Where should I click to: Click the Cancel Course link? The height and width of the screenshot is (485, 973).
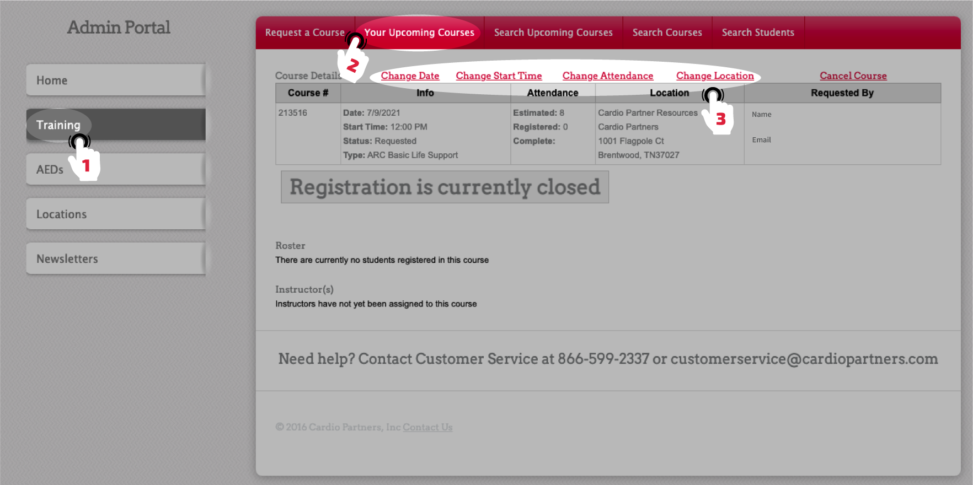tap(853, 76)
